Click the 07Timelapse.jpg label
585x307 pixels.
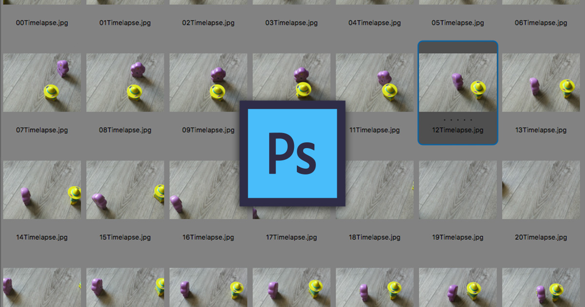[42, 130]
